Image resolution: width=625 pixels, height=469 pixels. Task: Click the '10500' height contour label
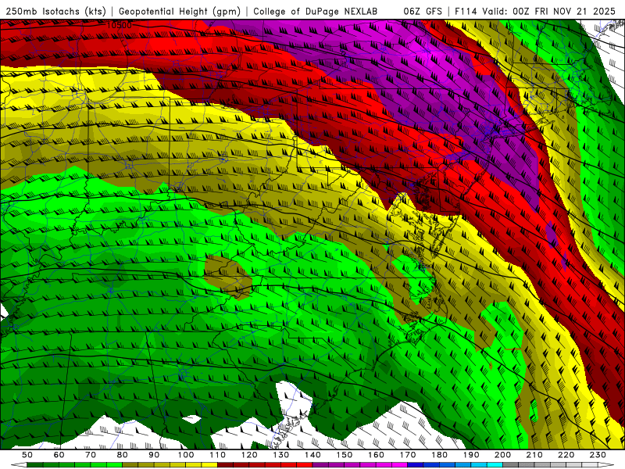pos(119,26)
